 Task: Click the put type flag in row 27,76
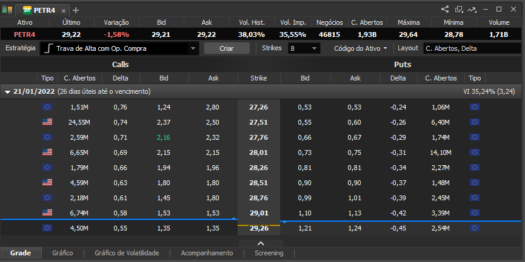(x=475, y=137)
